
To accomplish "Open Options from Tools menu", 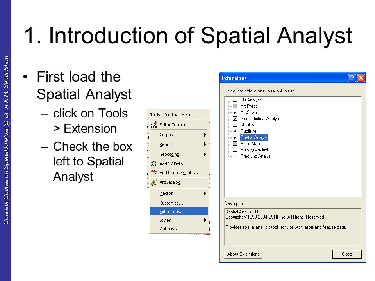I will pos(179,229).
